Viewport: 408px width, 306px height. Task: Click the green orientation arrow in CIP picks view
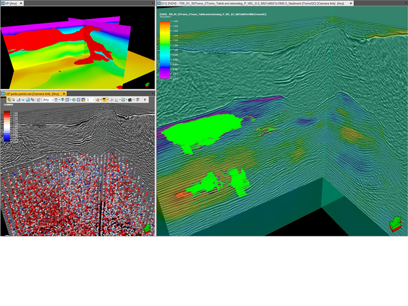(147, 229)
